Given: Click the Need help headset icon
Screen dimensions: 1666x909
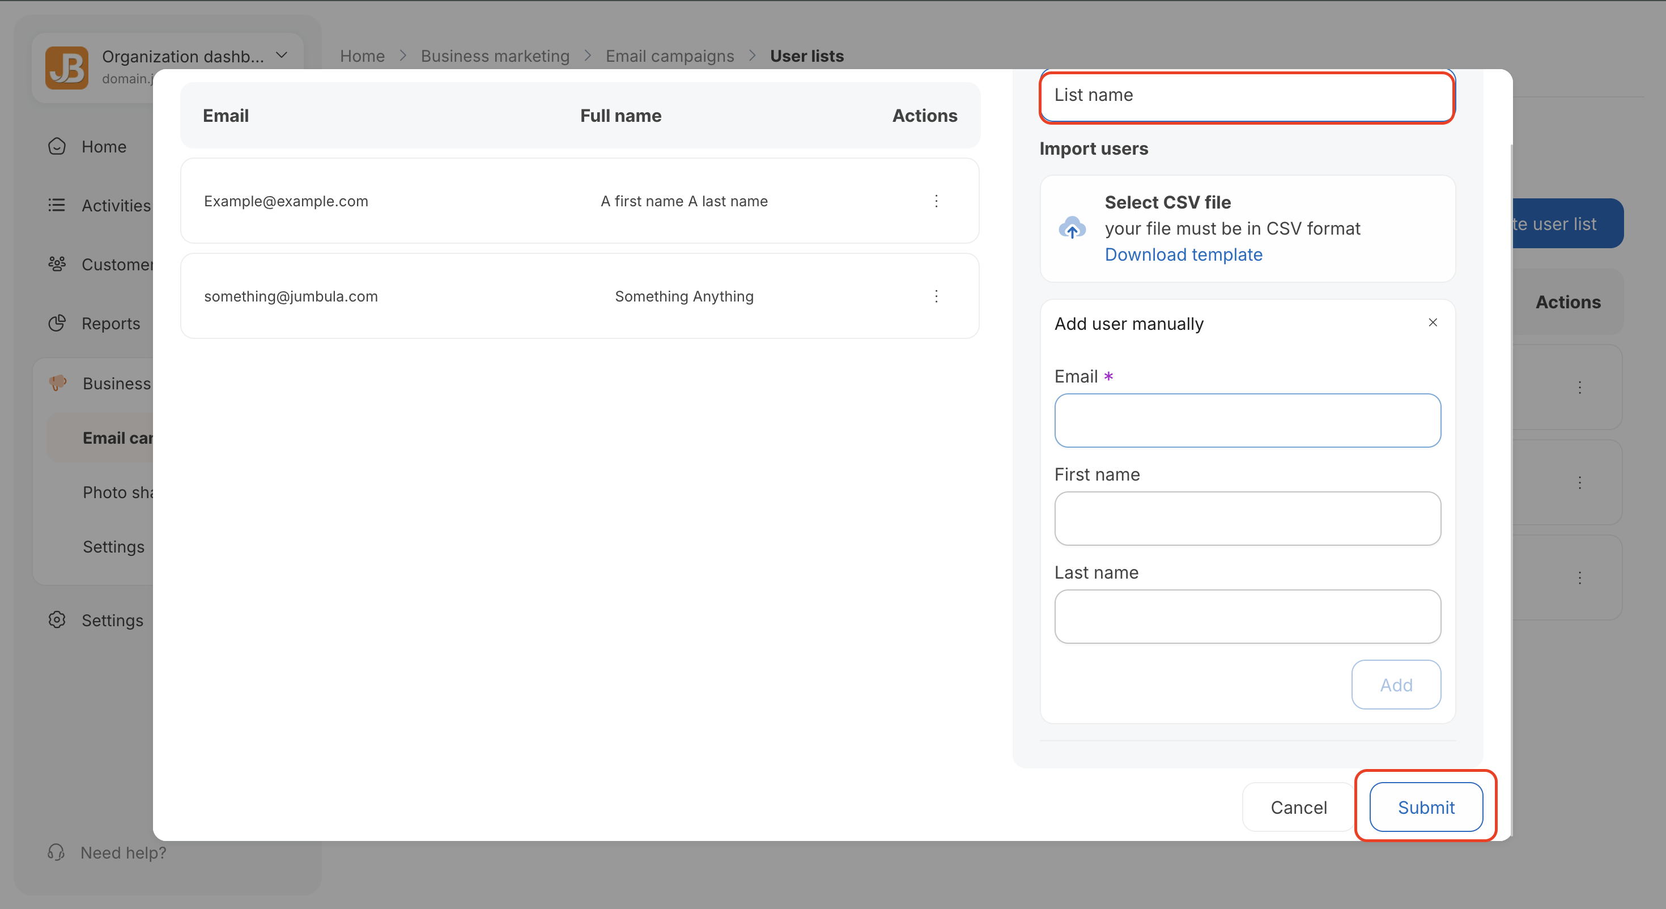Looking at the screenshot, I should (57, 852).
